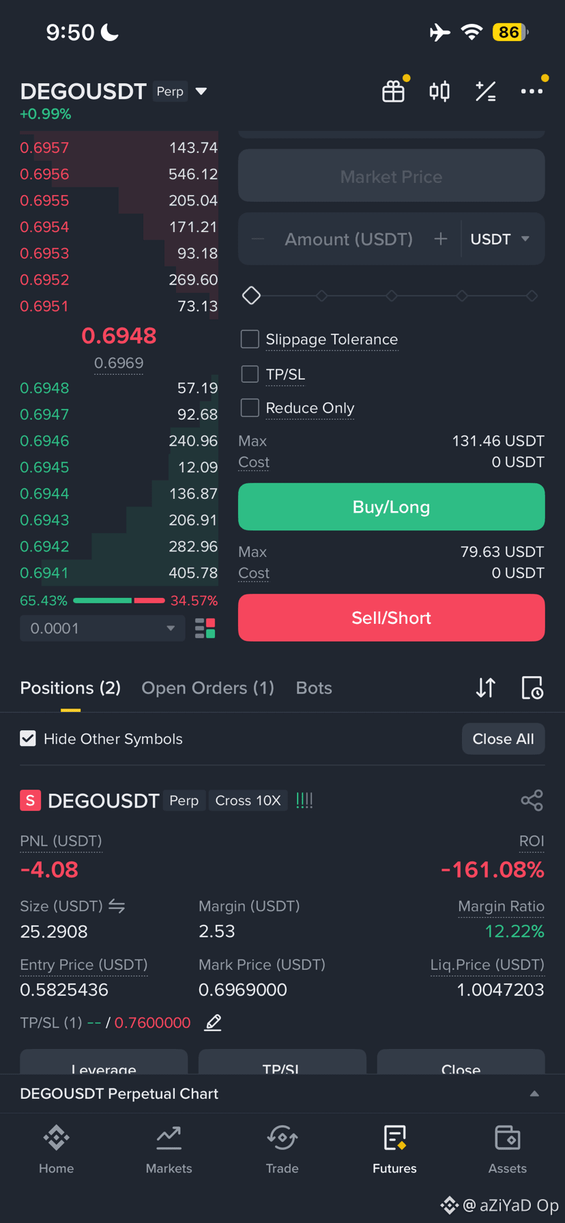The image size is (565, 1223).
Task: Tick the TP/SL checkbox
Action: coord(250,374)
